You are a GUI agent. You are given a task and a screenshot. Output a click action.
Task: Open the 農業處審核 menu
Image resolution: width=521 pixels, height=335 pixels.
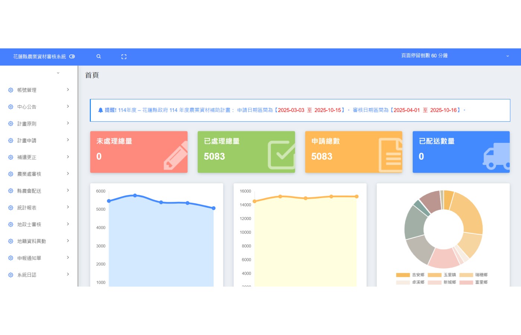pos(39,174)
